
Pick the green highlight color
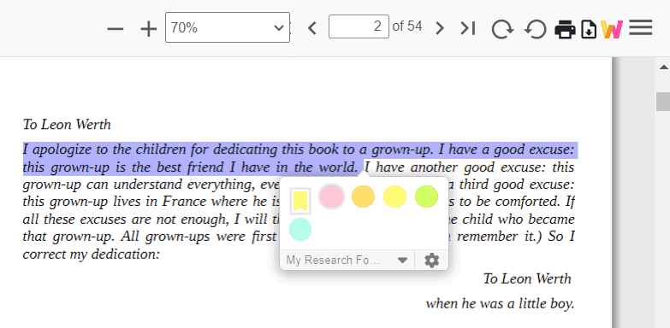point(426,196)
